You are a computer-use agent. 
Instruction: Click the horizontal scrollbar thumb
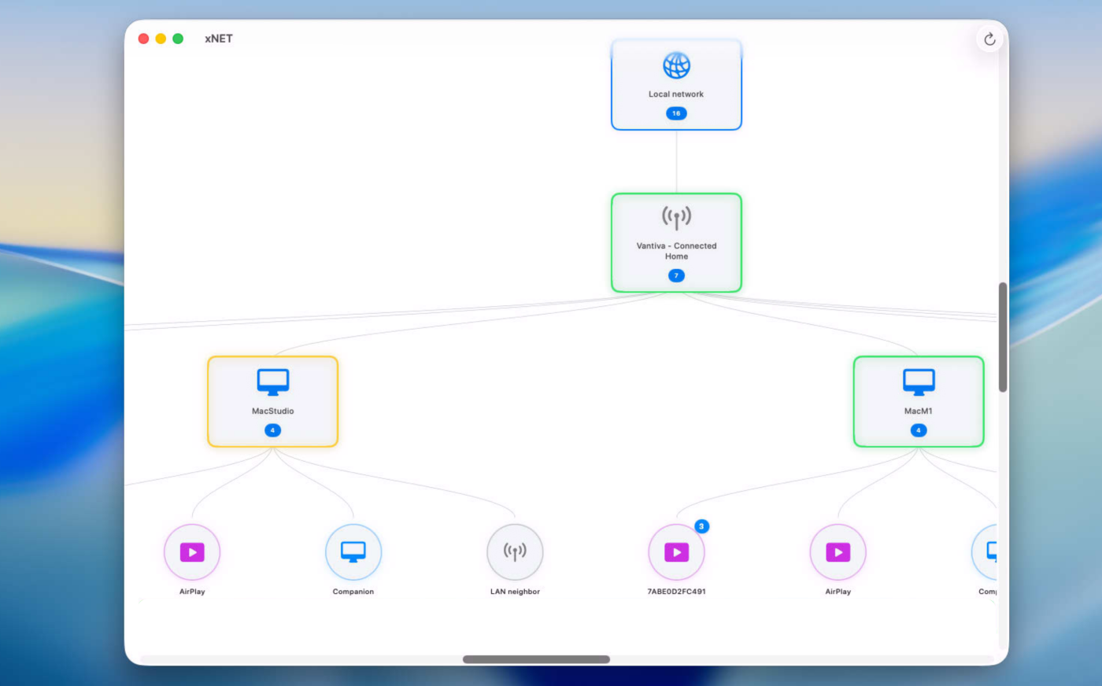[536, 659]
